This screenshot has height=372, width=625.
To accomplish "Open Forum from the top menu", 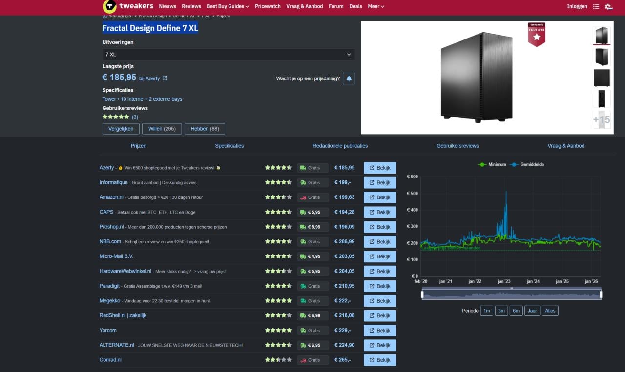I will [x=336, y=6].
